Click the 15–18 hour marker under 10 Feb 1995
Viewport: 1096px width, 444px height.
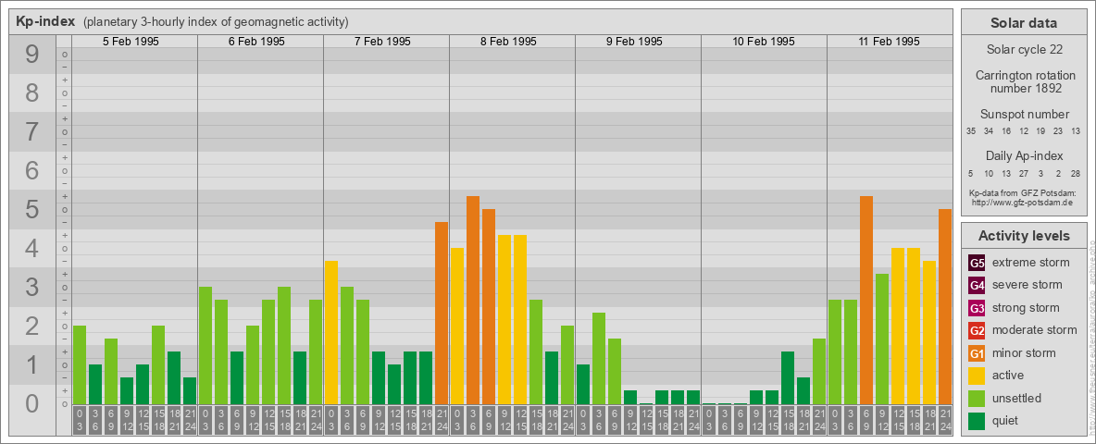(788, 420)
